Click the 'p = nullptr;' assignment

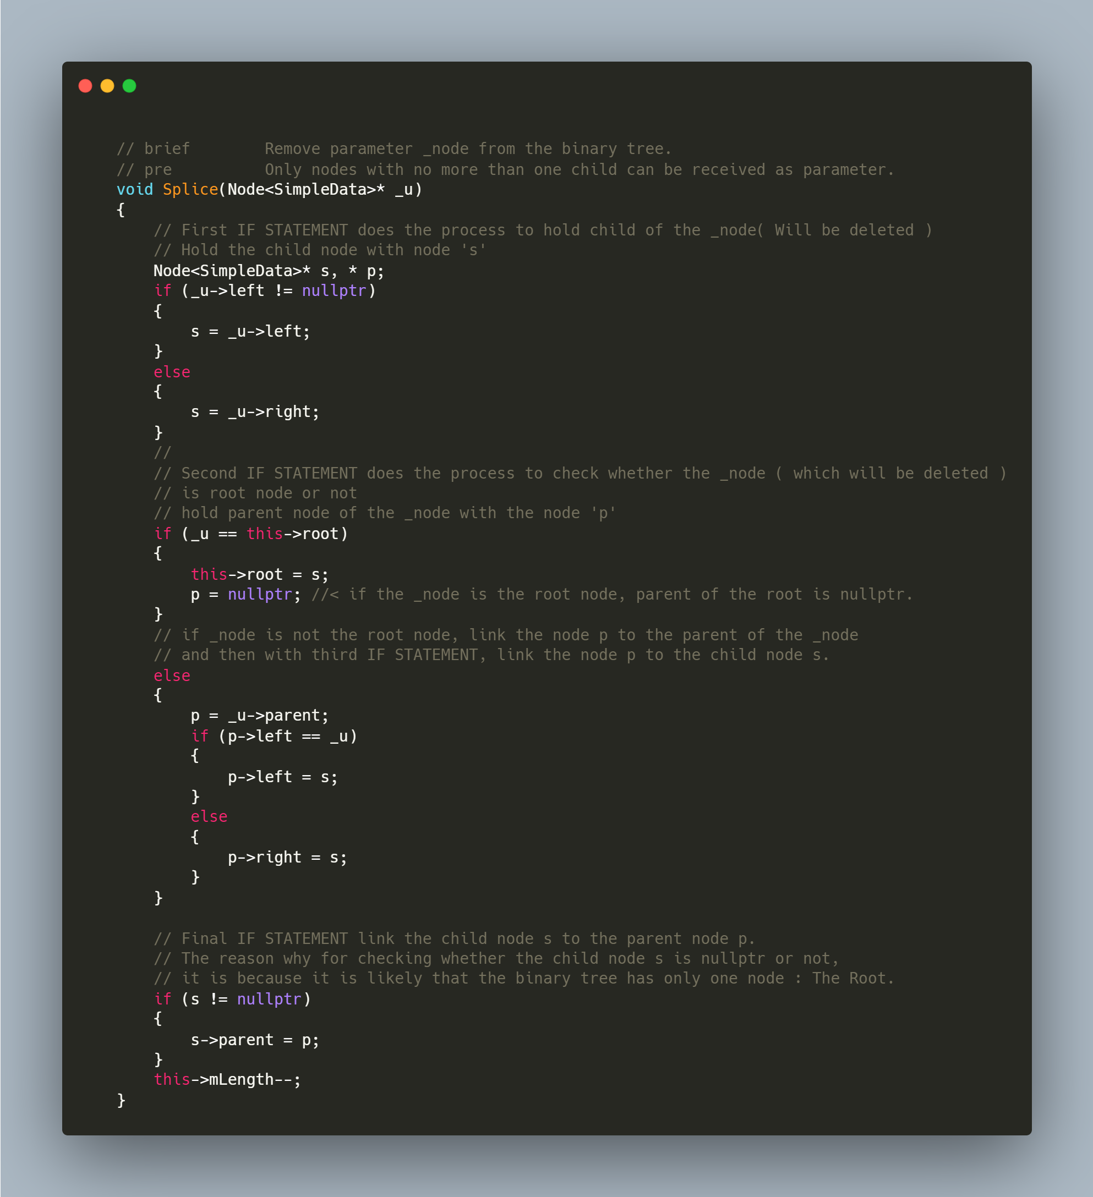[x=245, y=594]
